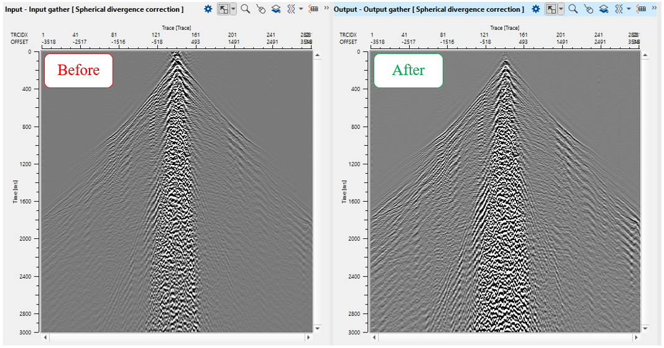
Task: Select the magnifier zoom tool in Input panel
Action: 246,9
